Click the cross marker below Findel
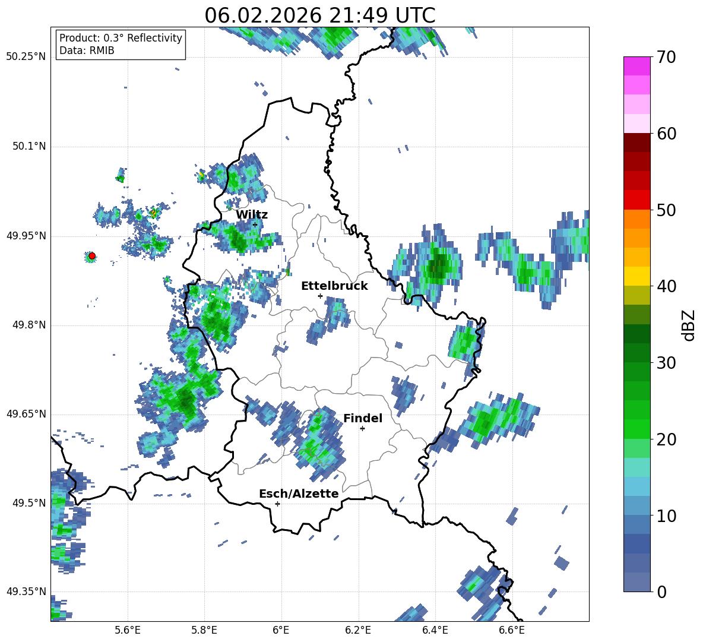The width and height of the screenshot is (703, 642). click(x=362, y=429)
